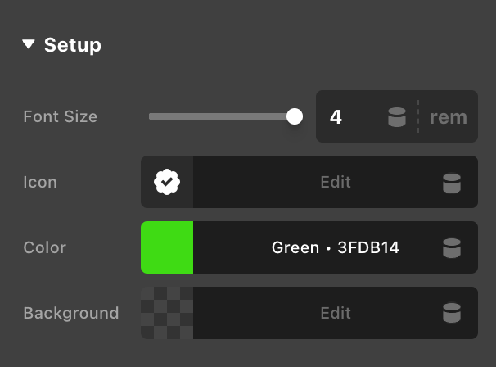
Task: Click the verified badge icon preview
Action: pos(167,182)
